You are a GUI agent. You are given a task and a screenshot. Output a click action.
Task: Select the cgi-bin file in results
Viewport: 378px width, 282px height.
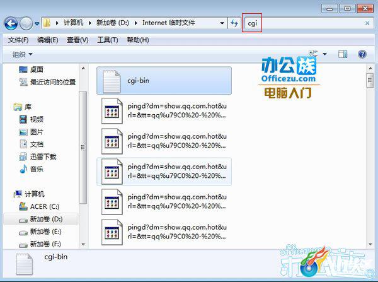[x=164, y=81]
